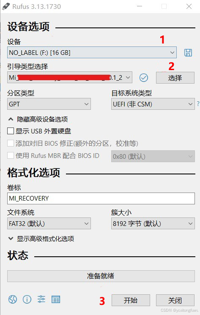Screen dimensions: 200x315
Task: Open the NO_LABEL (F:) device dropdown
Action: tap(92, 52)
